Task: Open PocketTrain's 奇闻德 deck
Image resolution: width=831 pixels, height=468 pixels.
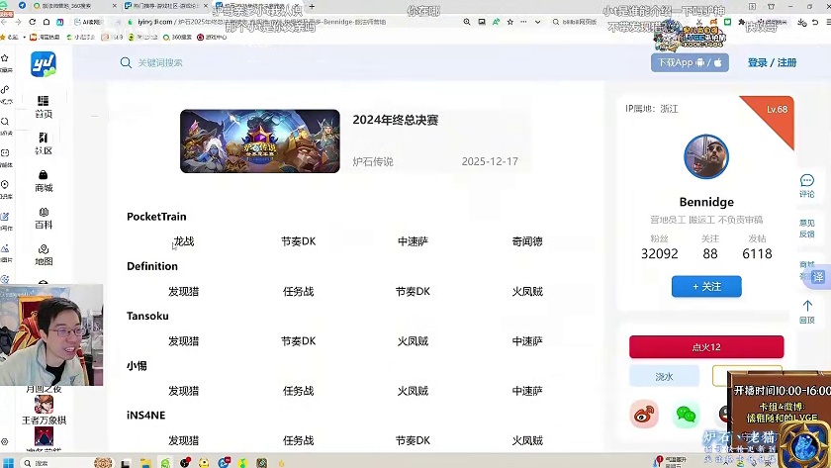Action: coord(526,241)
